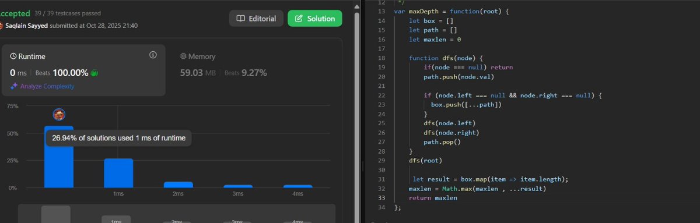Click the 25% label on the chart axis
Image resolution: width=700 pixels, height=223 pixels.
(12, 161)
